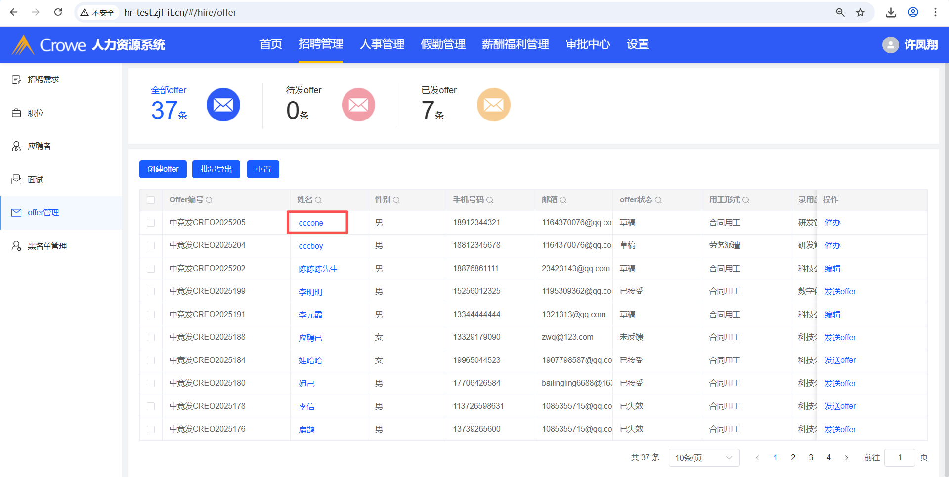Click the search icon beside 手机号码 header

(490, 200)
